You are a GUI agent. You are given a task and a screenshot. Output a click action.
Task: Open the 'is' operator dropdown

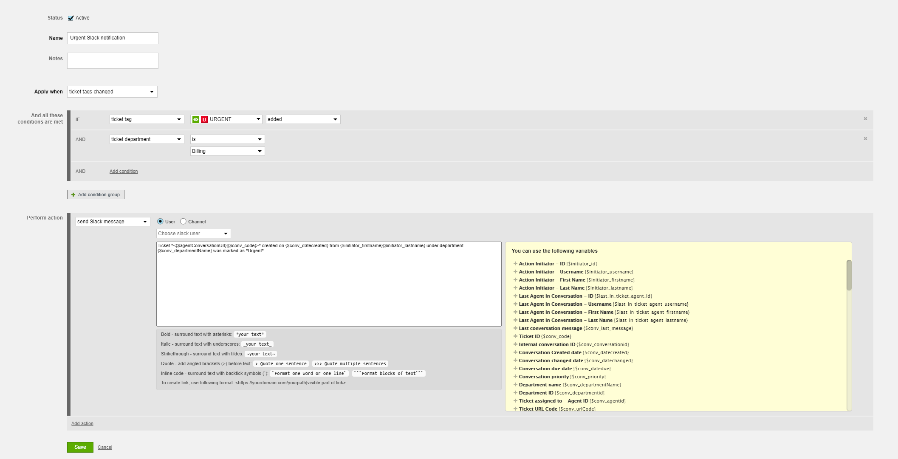pos(228,139)
